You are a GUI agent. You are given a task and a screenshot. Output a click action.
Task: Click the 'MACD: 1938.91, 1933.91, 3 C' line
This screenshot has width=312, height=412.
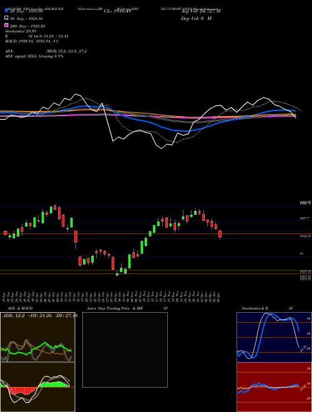(x=32, y=41)
